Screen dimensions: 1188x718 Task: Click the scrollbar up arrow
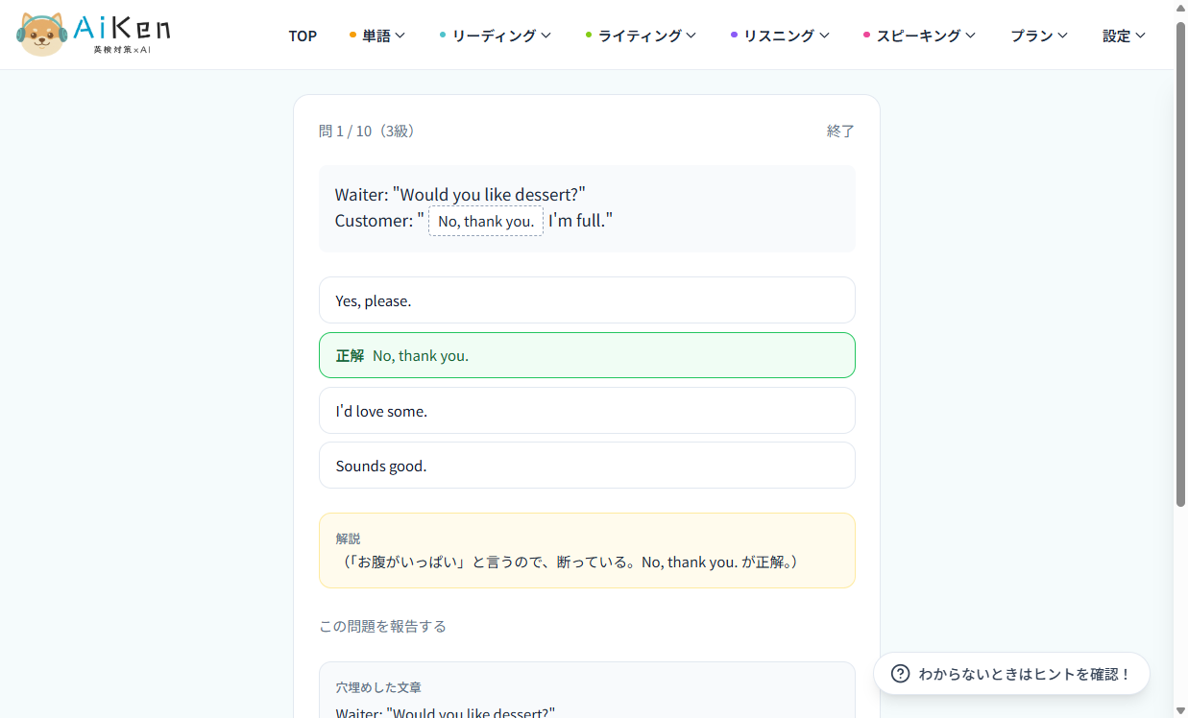(1180, 8)
